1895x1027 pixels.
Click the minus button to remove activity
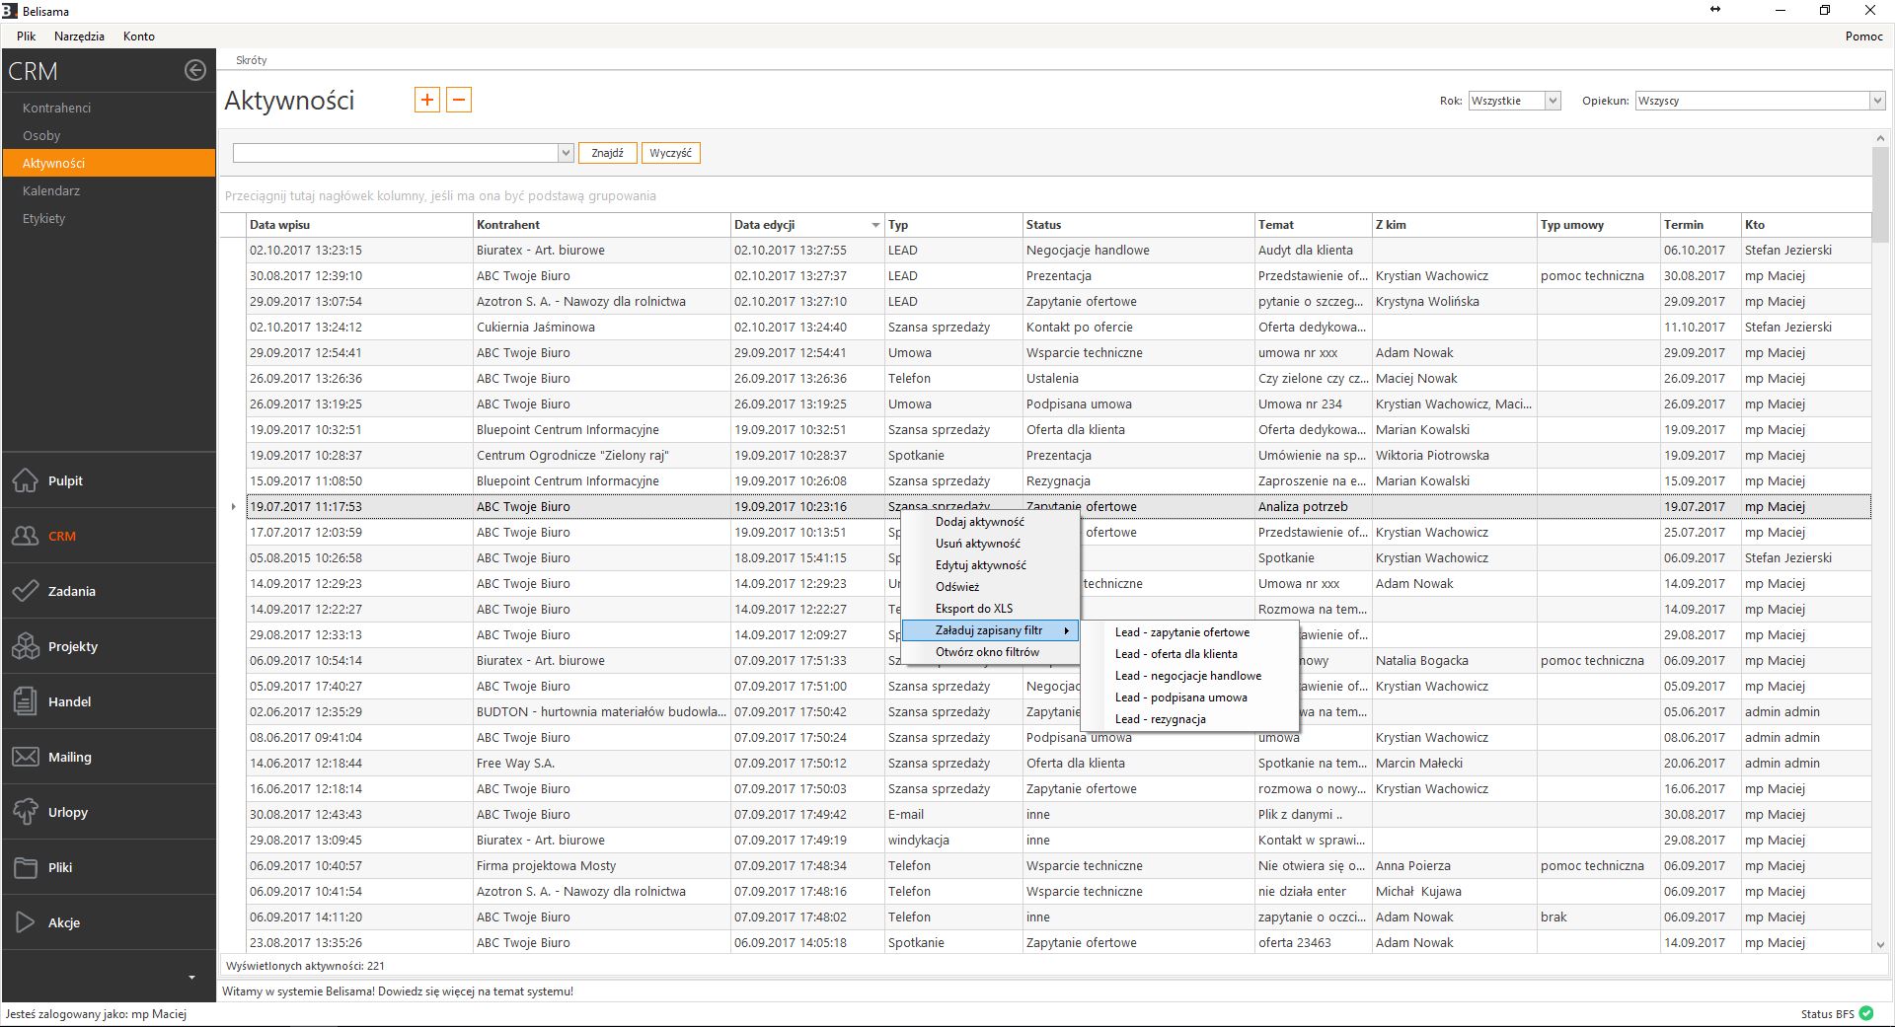pos(459,100)
